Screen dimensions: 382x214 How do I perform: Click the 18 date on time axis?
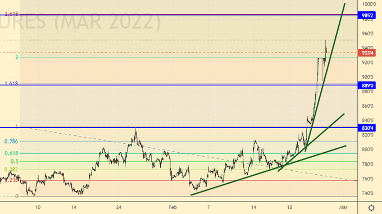pos(289,207)
